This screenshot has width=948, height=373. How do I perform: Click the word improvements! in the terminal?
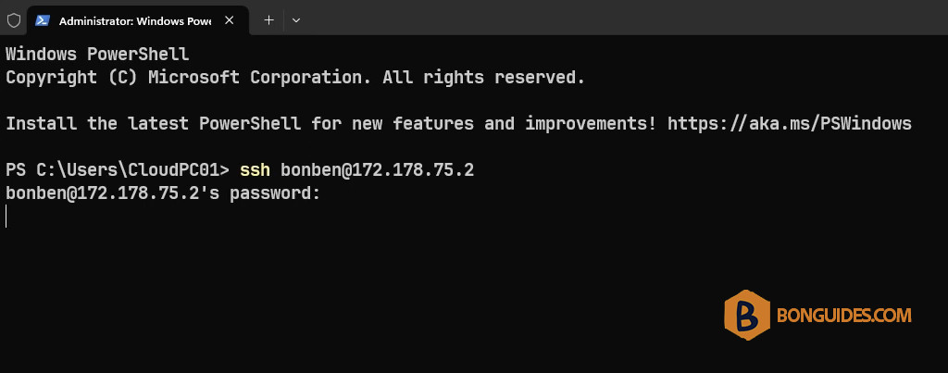pyautogui.click(x=591, y=124)
